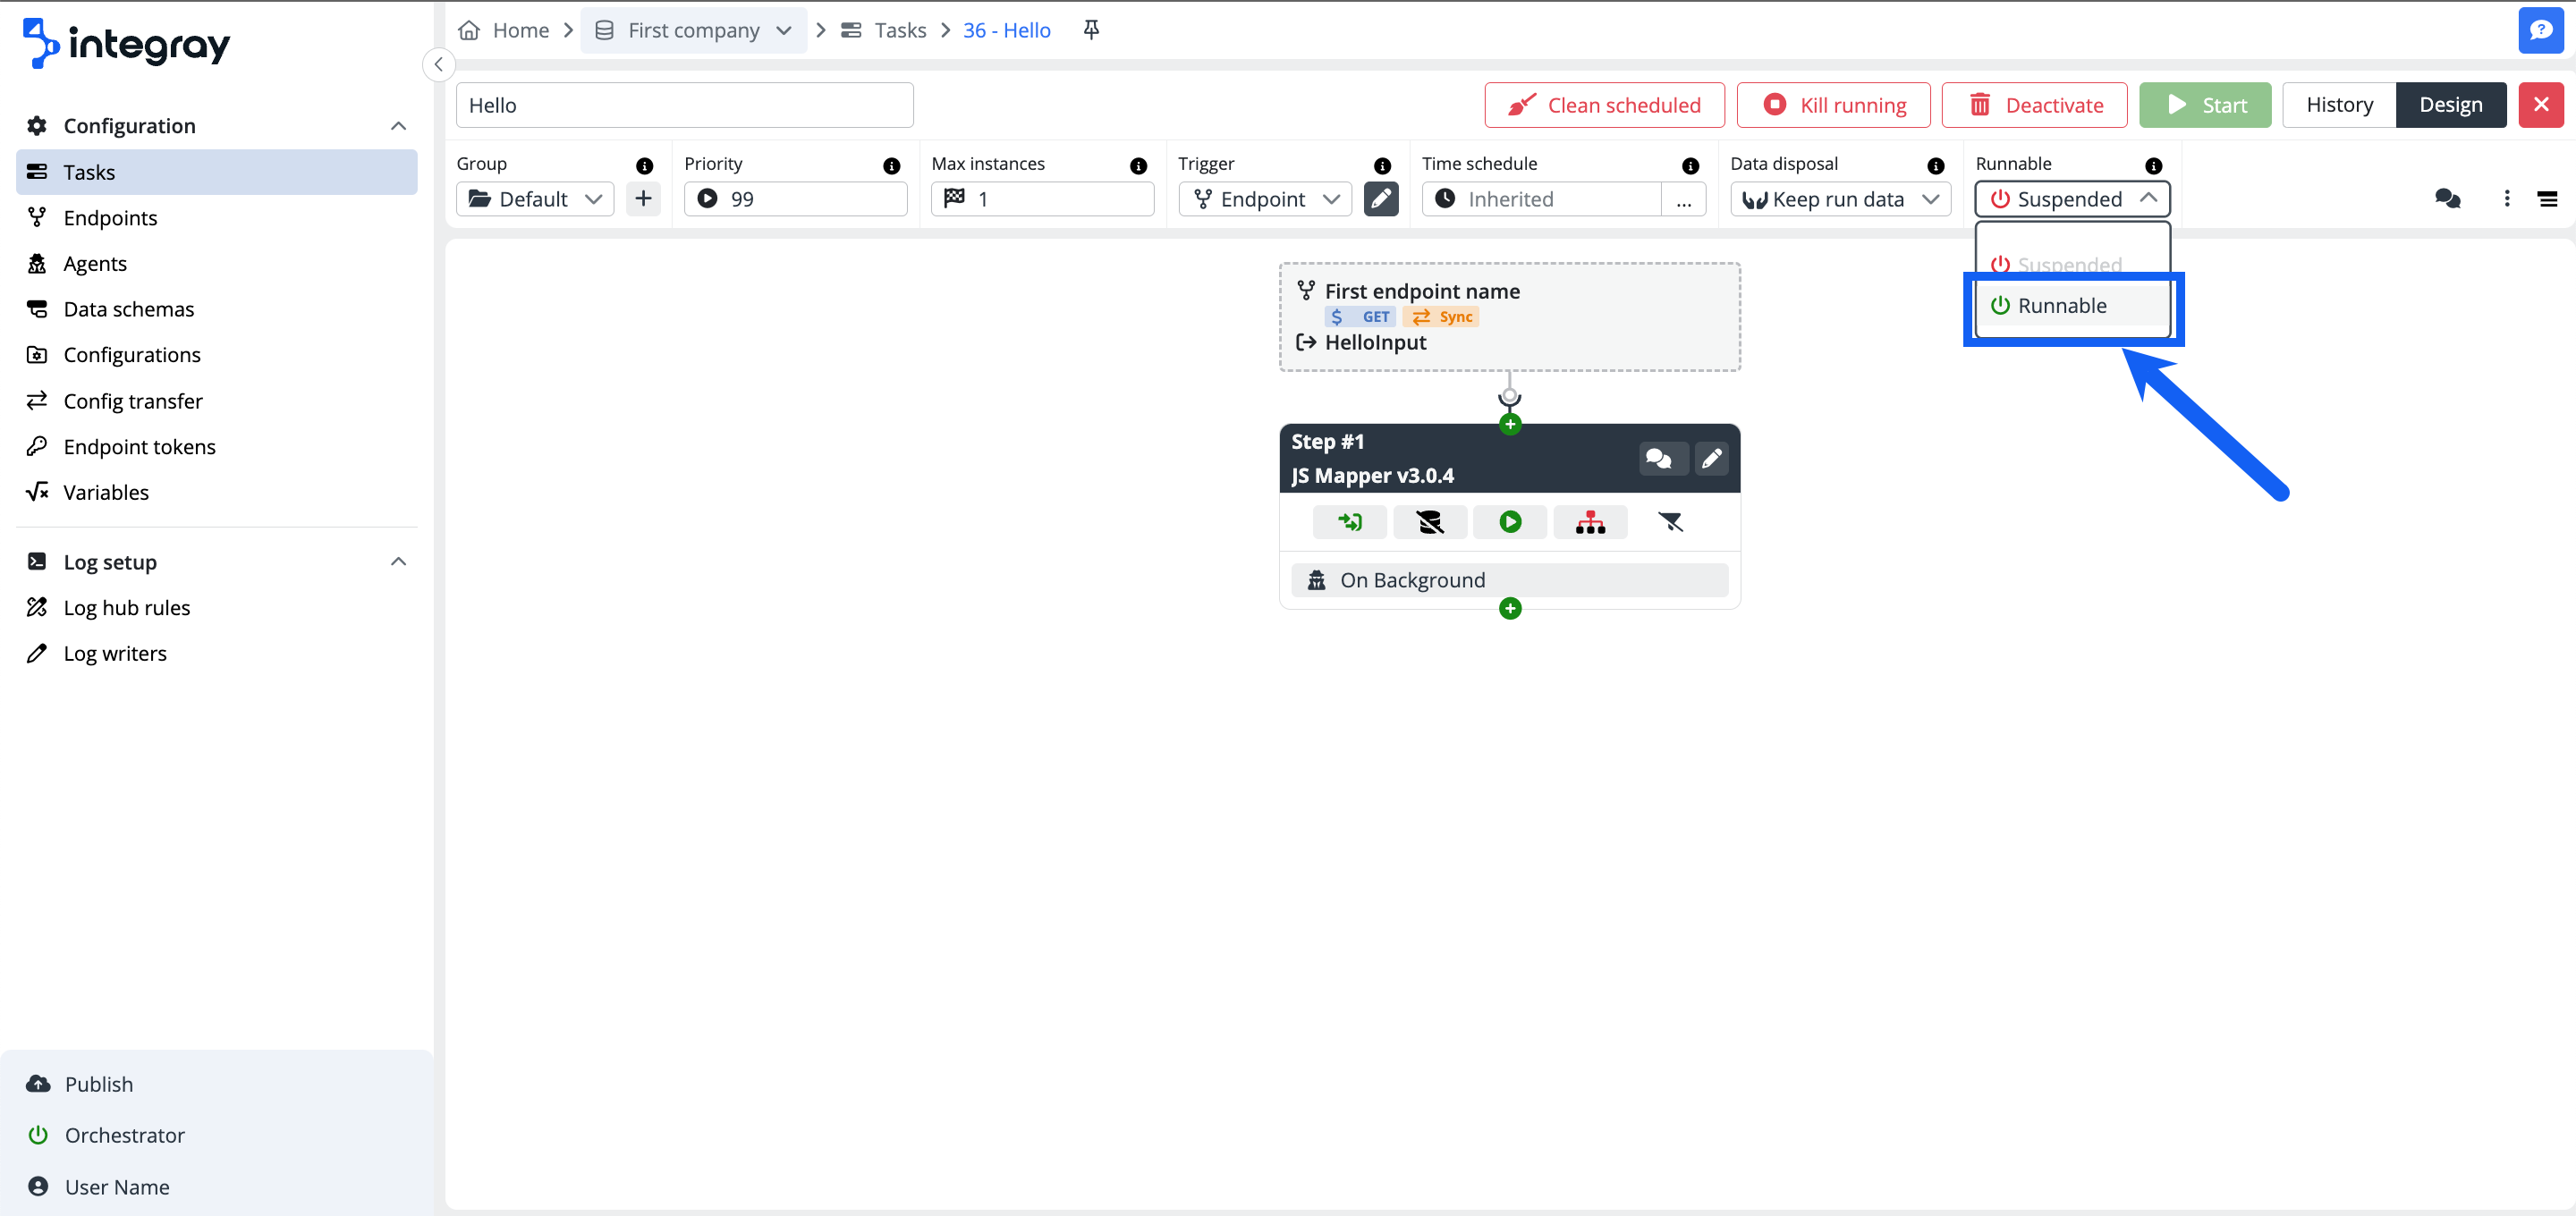Viewport: 2576px width, 1216px height.
Task: Open the red hierarchy icon on Step #1
Action: [x=1590, y=521]
